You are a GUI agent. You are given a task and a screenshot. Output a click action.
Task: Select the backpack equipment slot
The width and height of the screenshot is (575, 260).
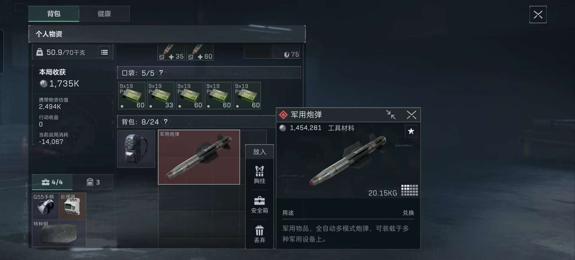click(136, 149)
